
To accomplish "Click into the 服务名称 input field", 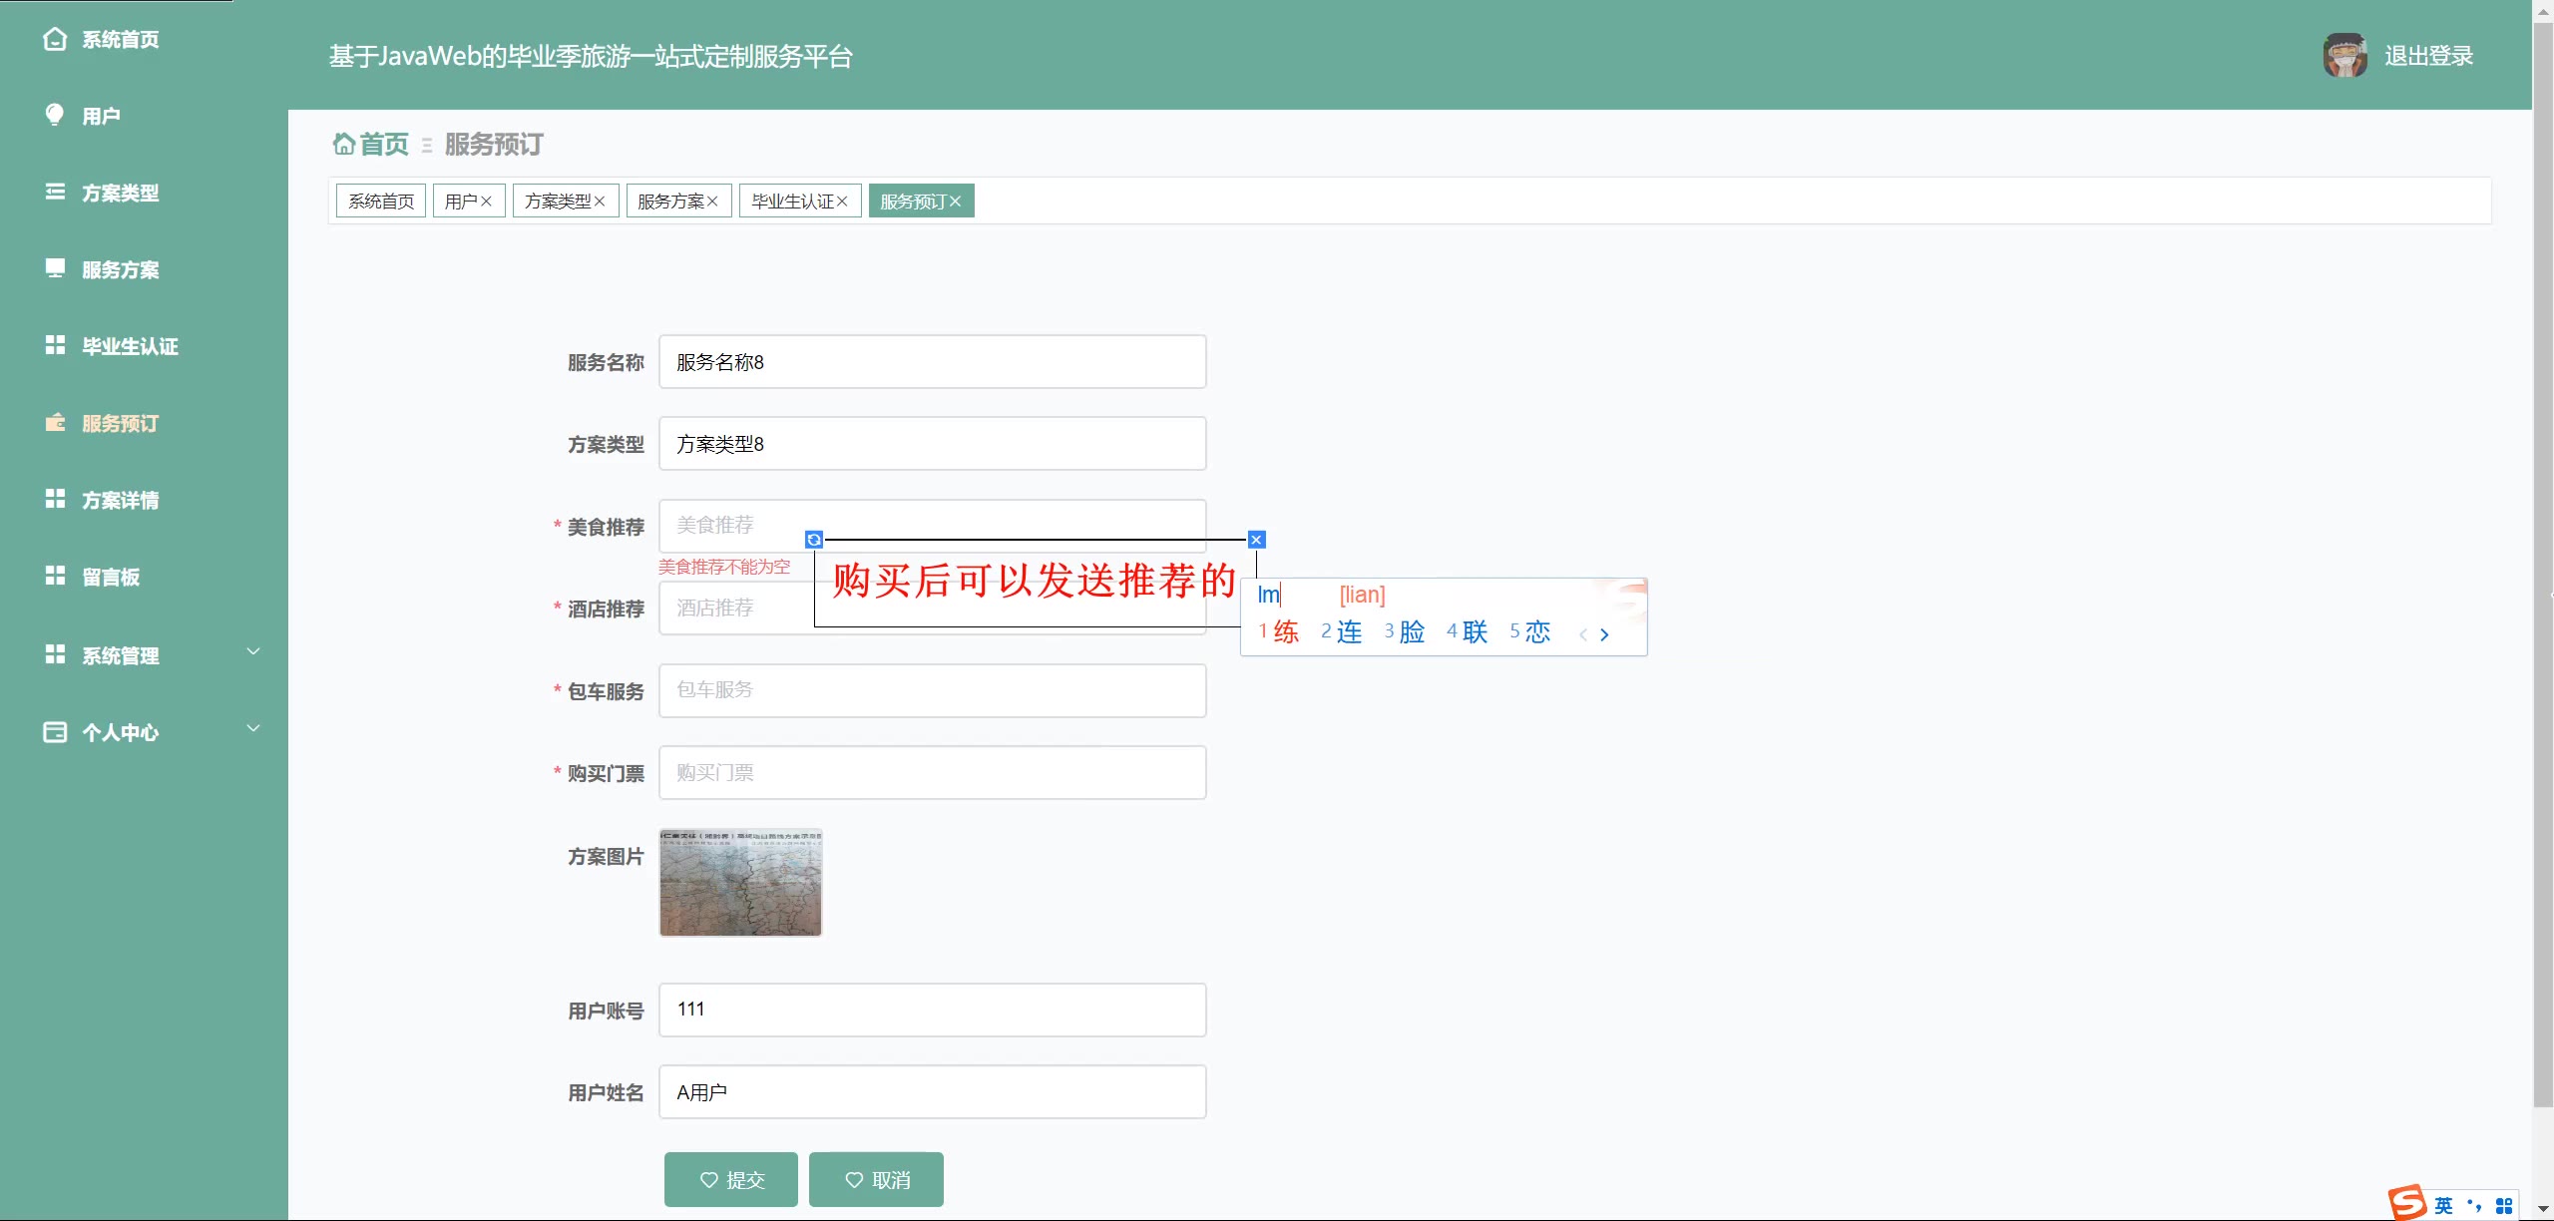I will click(932, 361).
